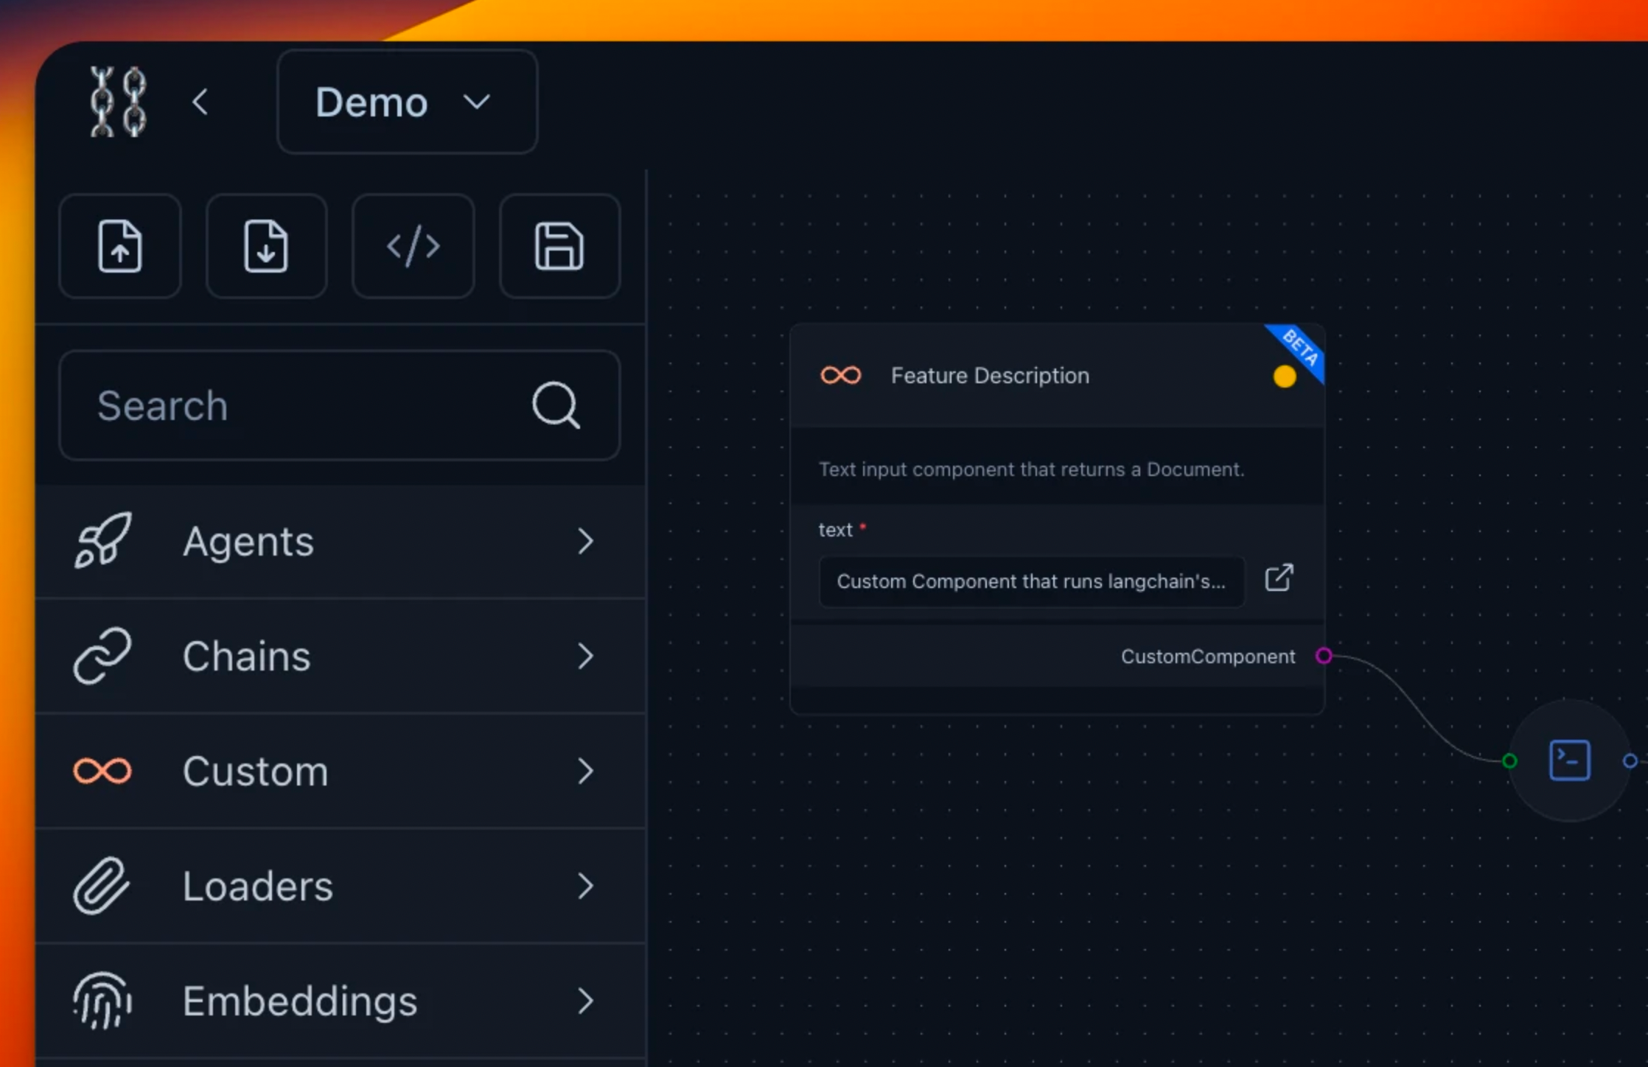Click the search magnifier icon

pyautogui.click(x=556, y=405)
